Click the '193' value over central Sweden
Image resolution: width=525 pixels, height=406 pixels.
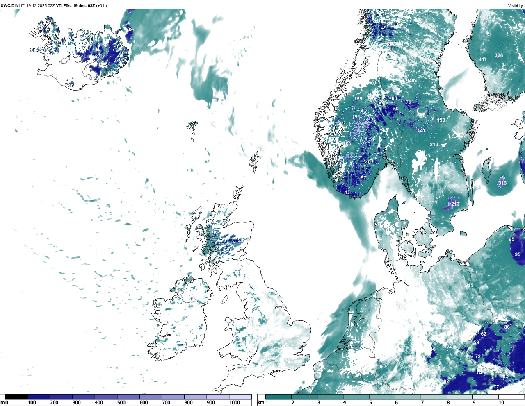tap(441, 120)
